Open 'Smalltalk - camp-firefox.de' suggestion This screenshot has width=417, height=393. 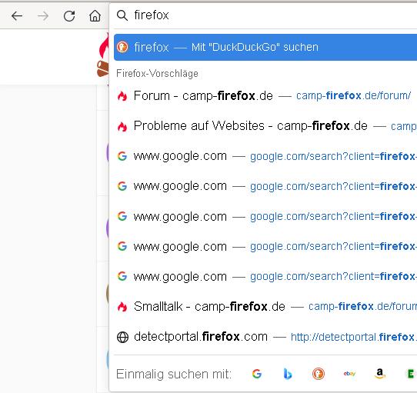(x=265, y=307)
